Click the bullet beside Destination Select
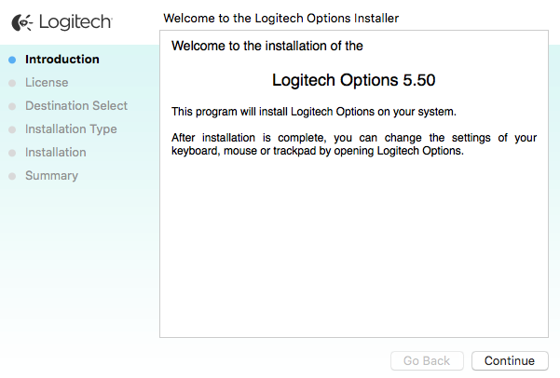 12,106
